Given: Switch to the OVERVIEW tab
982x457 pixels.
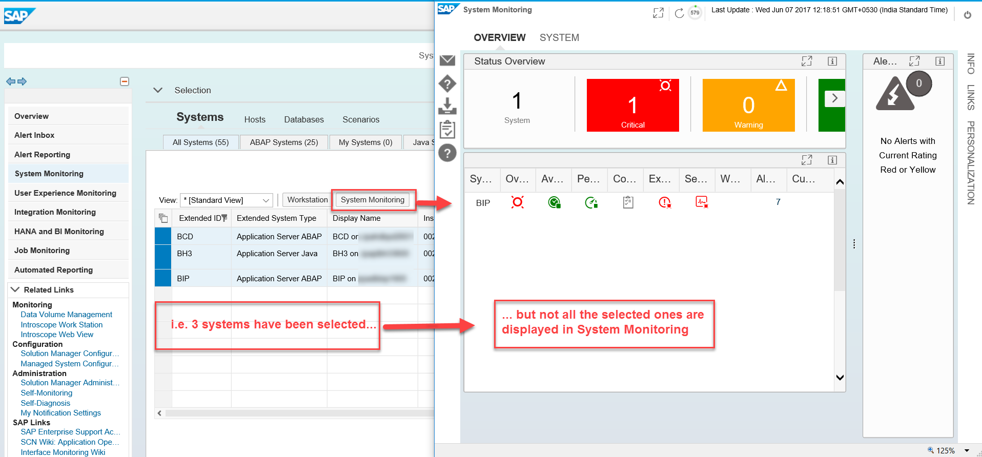Looking at the screenshot, I should [x=500, y=37].
